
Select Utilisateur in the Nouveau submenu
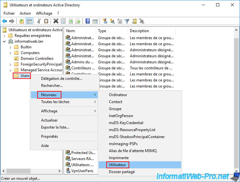point(119,165)
